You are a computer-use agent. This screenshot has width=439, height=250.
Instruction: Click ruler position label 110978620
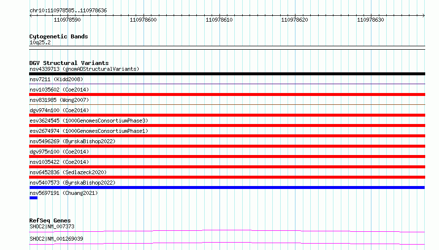point(294,20)
